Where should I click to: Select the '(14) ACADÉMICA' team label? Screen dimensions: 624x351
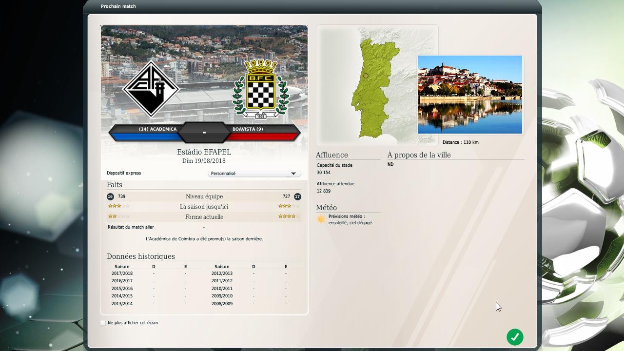157,129
